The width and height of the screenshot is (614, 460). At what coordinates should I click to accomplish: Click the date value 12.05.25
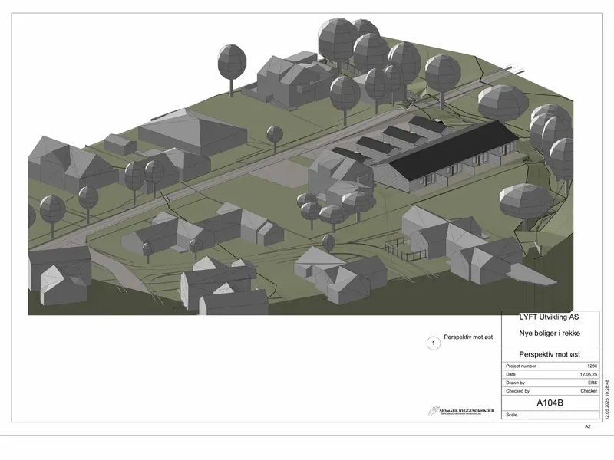click(589, 374)
